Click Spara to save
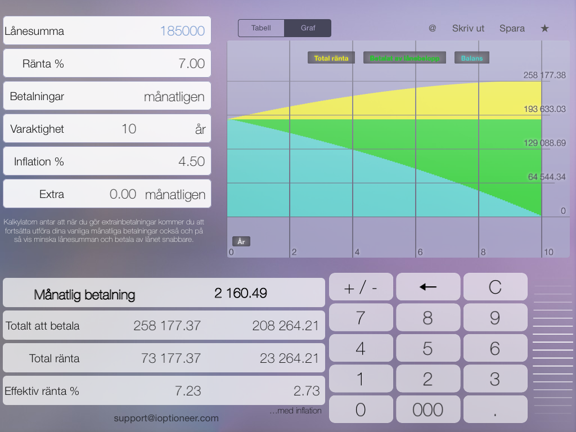 (x=512, y=28)
